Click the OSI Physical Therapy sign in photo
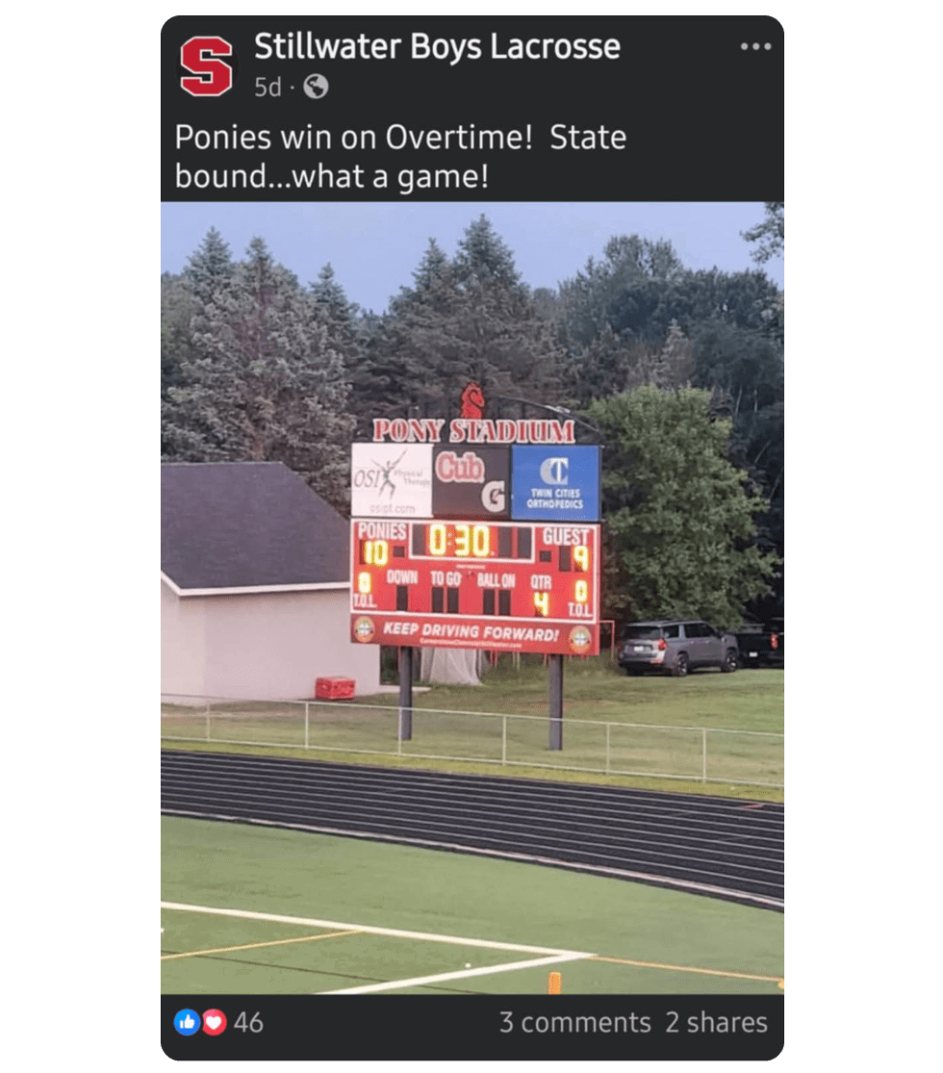Screen dimensions: 943x1073 pos(392,479)
